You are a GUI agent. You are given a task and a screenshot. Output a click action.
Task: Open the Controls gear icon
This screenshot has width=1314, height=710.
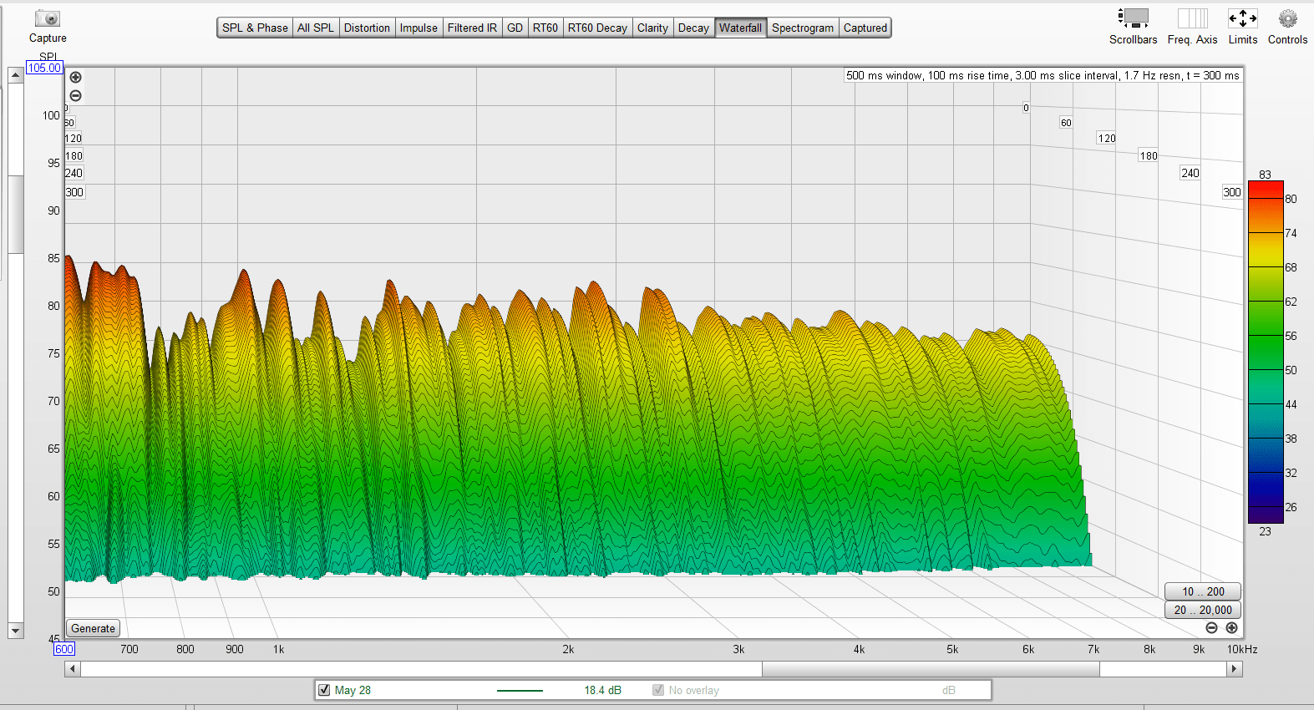click(1287, 18)
